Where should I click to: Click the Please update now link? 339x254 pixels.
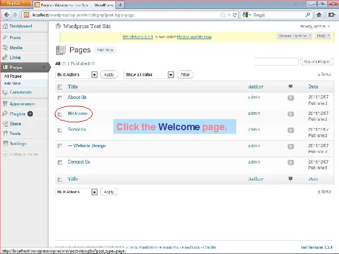tap(194, 37)
